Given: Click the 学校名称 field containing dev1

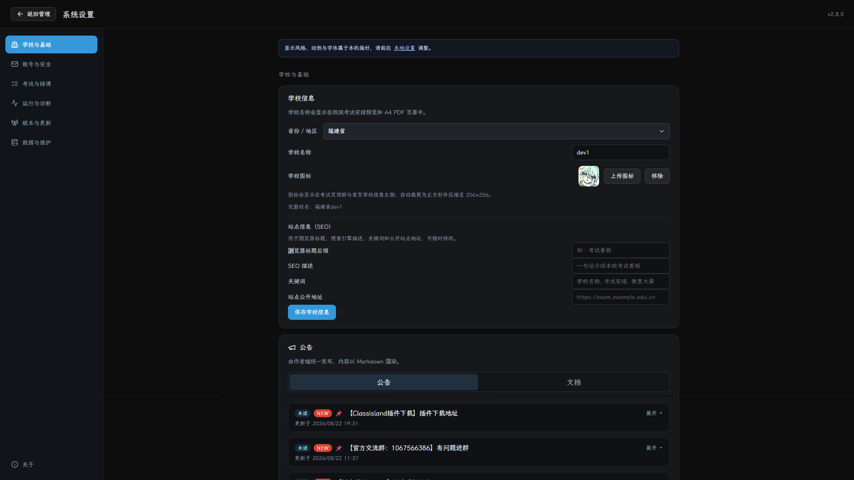Looking at the screenshot, I should (620, 152).
